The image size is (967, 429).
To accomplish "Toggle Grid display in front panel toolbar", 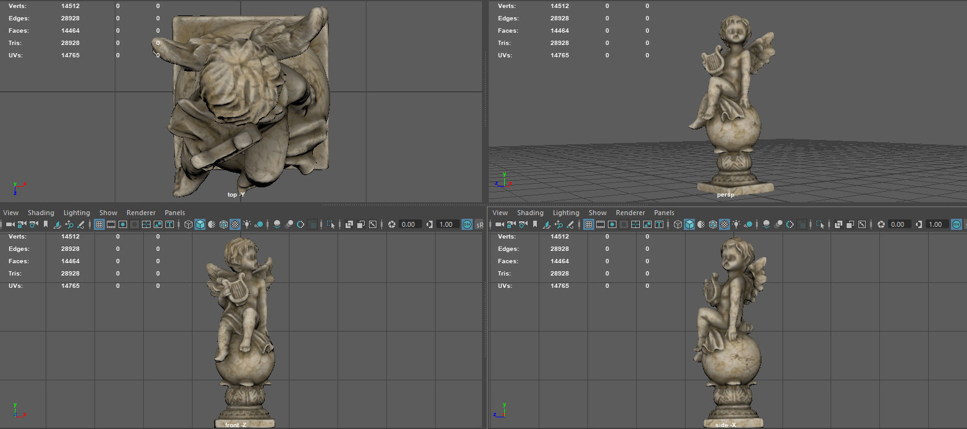I will (99, 224).
